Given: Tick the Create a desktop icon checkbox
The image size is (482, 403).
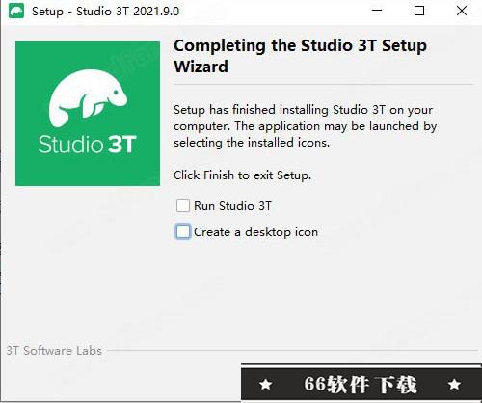Looking at the screenshot, I should [183, 231].
